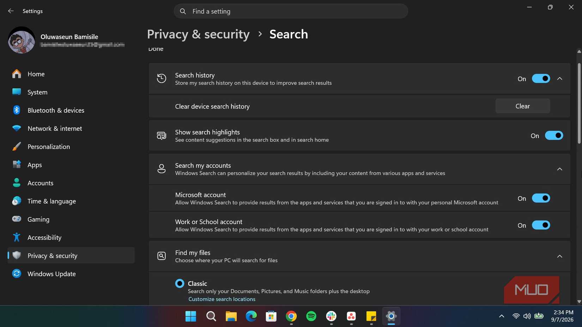Open the user profile avatar picture
582x327 pixels.
coord(22,40)
